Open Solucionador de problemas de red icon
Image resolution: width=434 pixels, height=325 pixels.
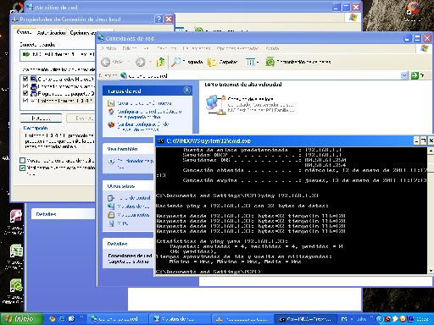coord(111,161)
